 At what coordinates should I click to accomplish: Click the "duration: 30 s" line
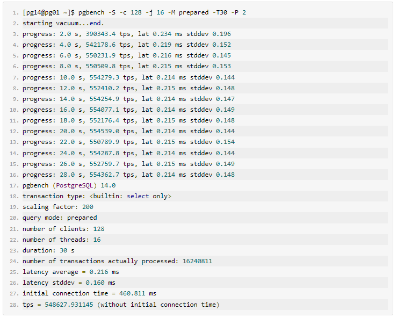[x=48, y=250]
